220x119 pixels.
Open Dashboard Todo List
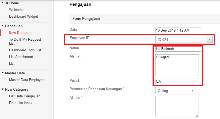click(x=25, y=50)
